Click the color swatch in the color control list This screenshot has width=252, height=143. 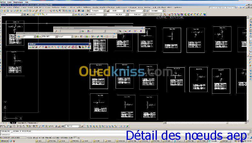pos(88,14)
